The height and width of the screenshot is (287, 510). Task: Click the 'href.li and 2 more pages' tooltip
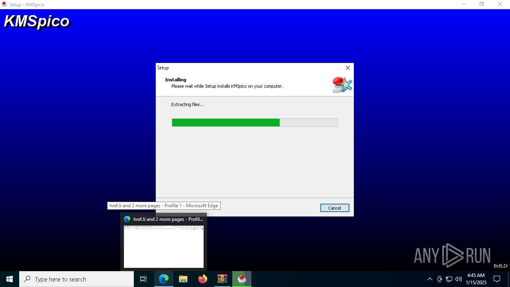point(164,206)
